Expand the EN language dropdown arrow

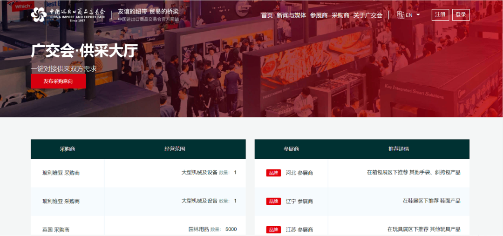coord(418,15)
